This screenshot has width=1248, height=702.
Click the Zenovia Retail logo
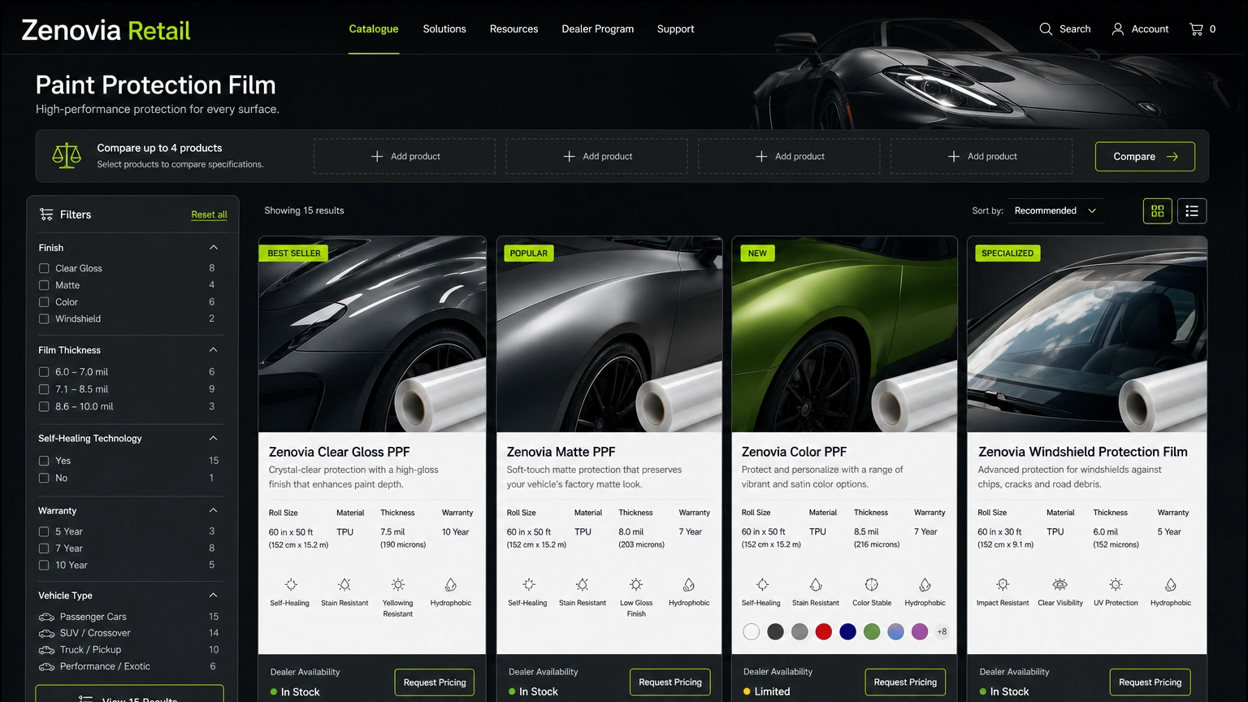coord(106,31)
